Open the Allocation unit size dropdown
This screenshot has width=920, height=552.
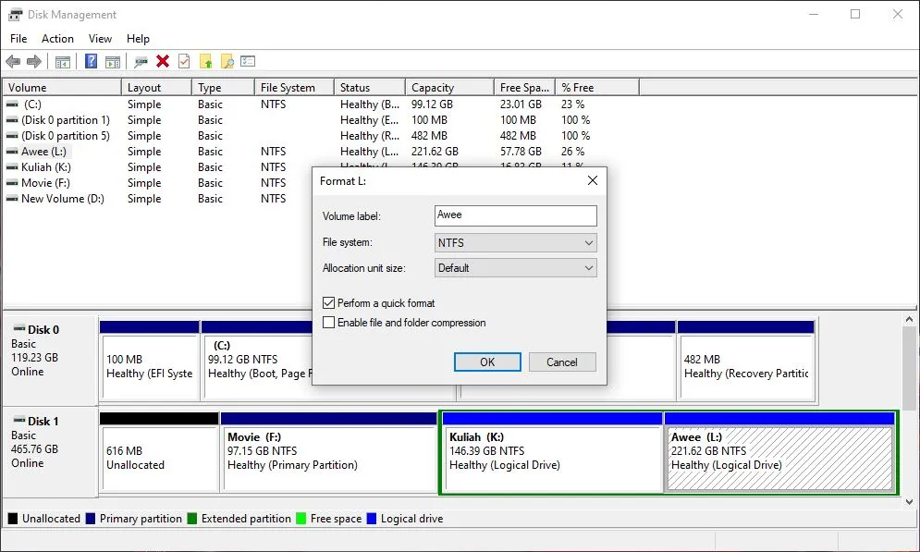pos(590,267)
